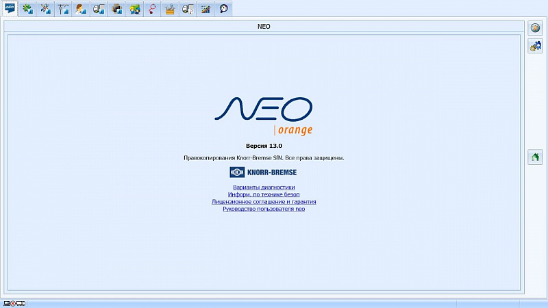Open the Варианты диагностики link
Viewport: 548px width, 308px height.
point(264,187)
